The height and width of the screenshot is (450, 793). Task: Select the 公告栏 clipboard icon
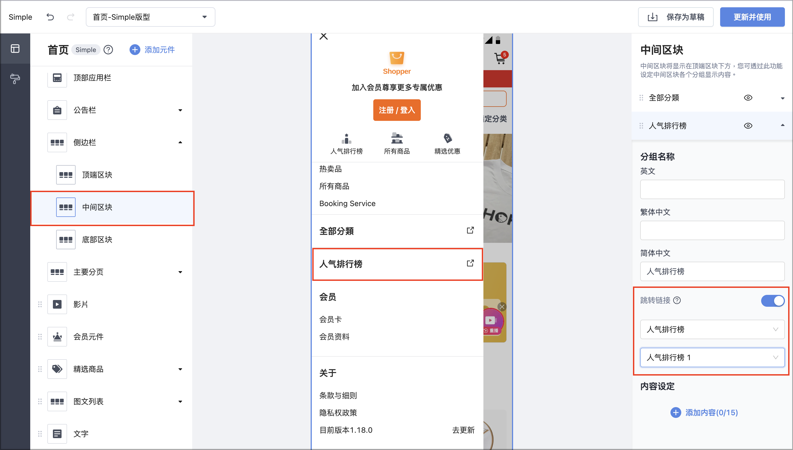57,110
